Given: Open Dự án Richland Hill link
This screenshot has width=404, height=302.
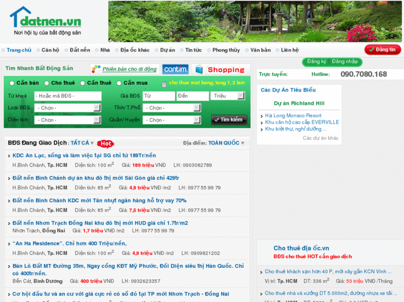Looking at the screenshot, I should tap(299, 103).
